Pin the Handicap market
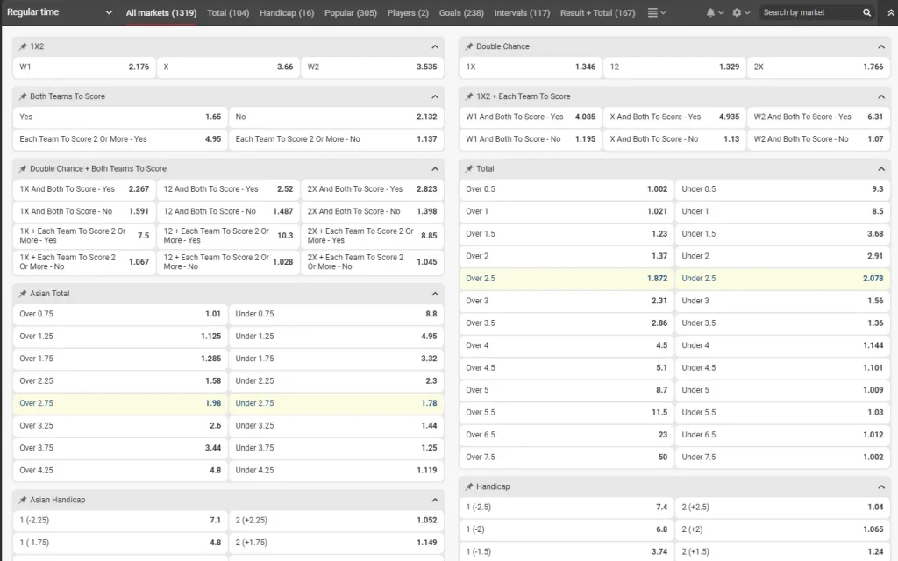The height and width of the screenshot is (561, 898). (x=469, y=486)
